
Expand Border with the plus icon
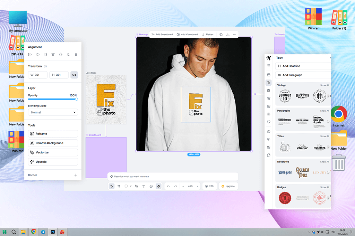76,175
